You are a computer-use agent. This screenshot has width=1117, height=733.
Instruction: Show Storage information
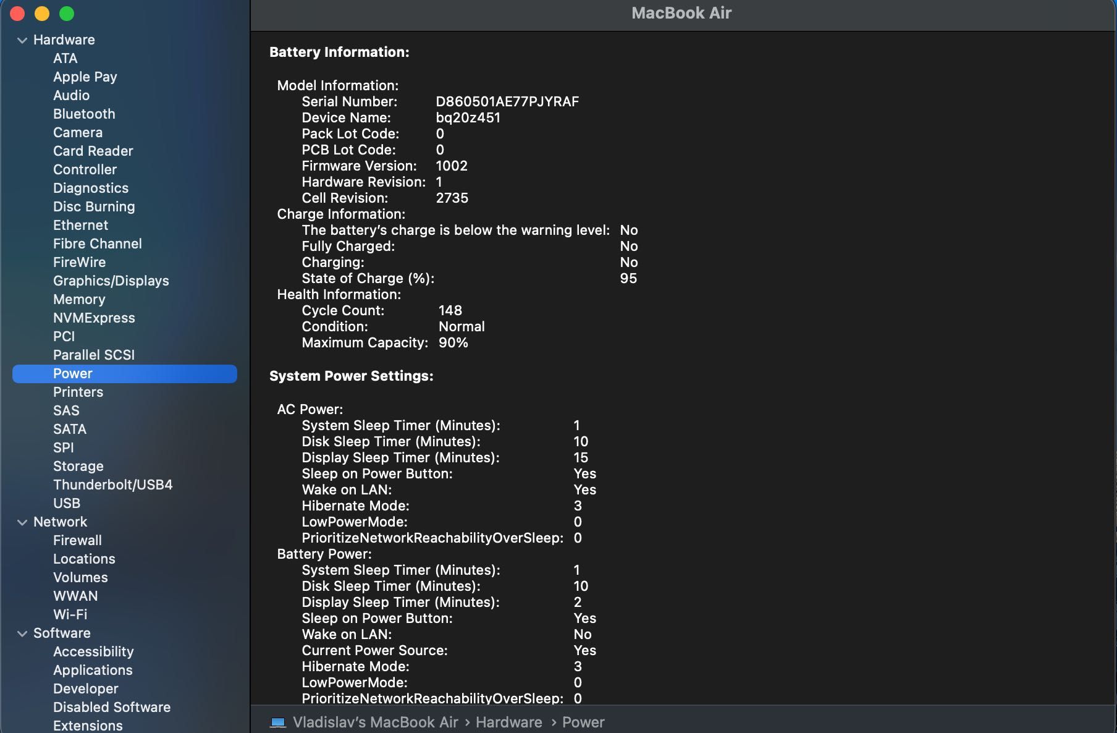click(x=78, y=466)
